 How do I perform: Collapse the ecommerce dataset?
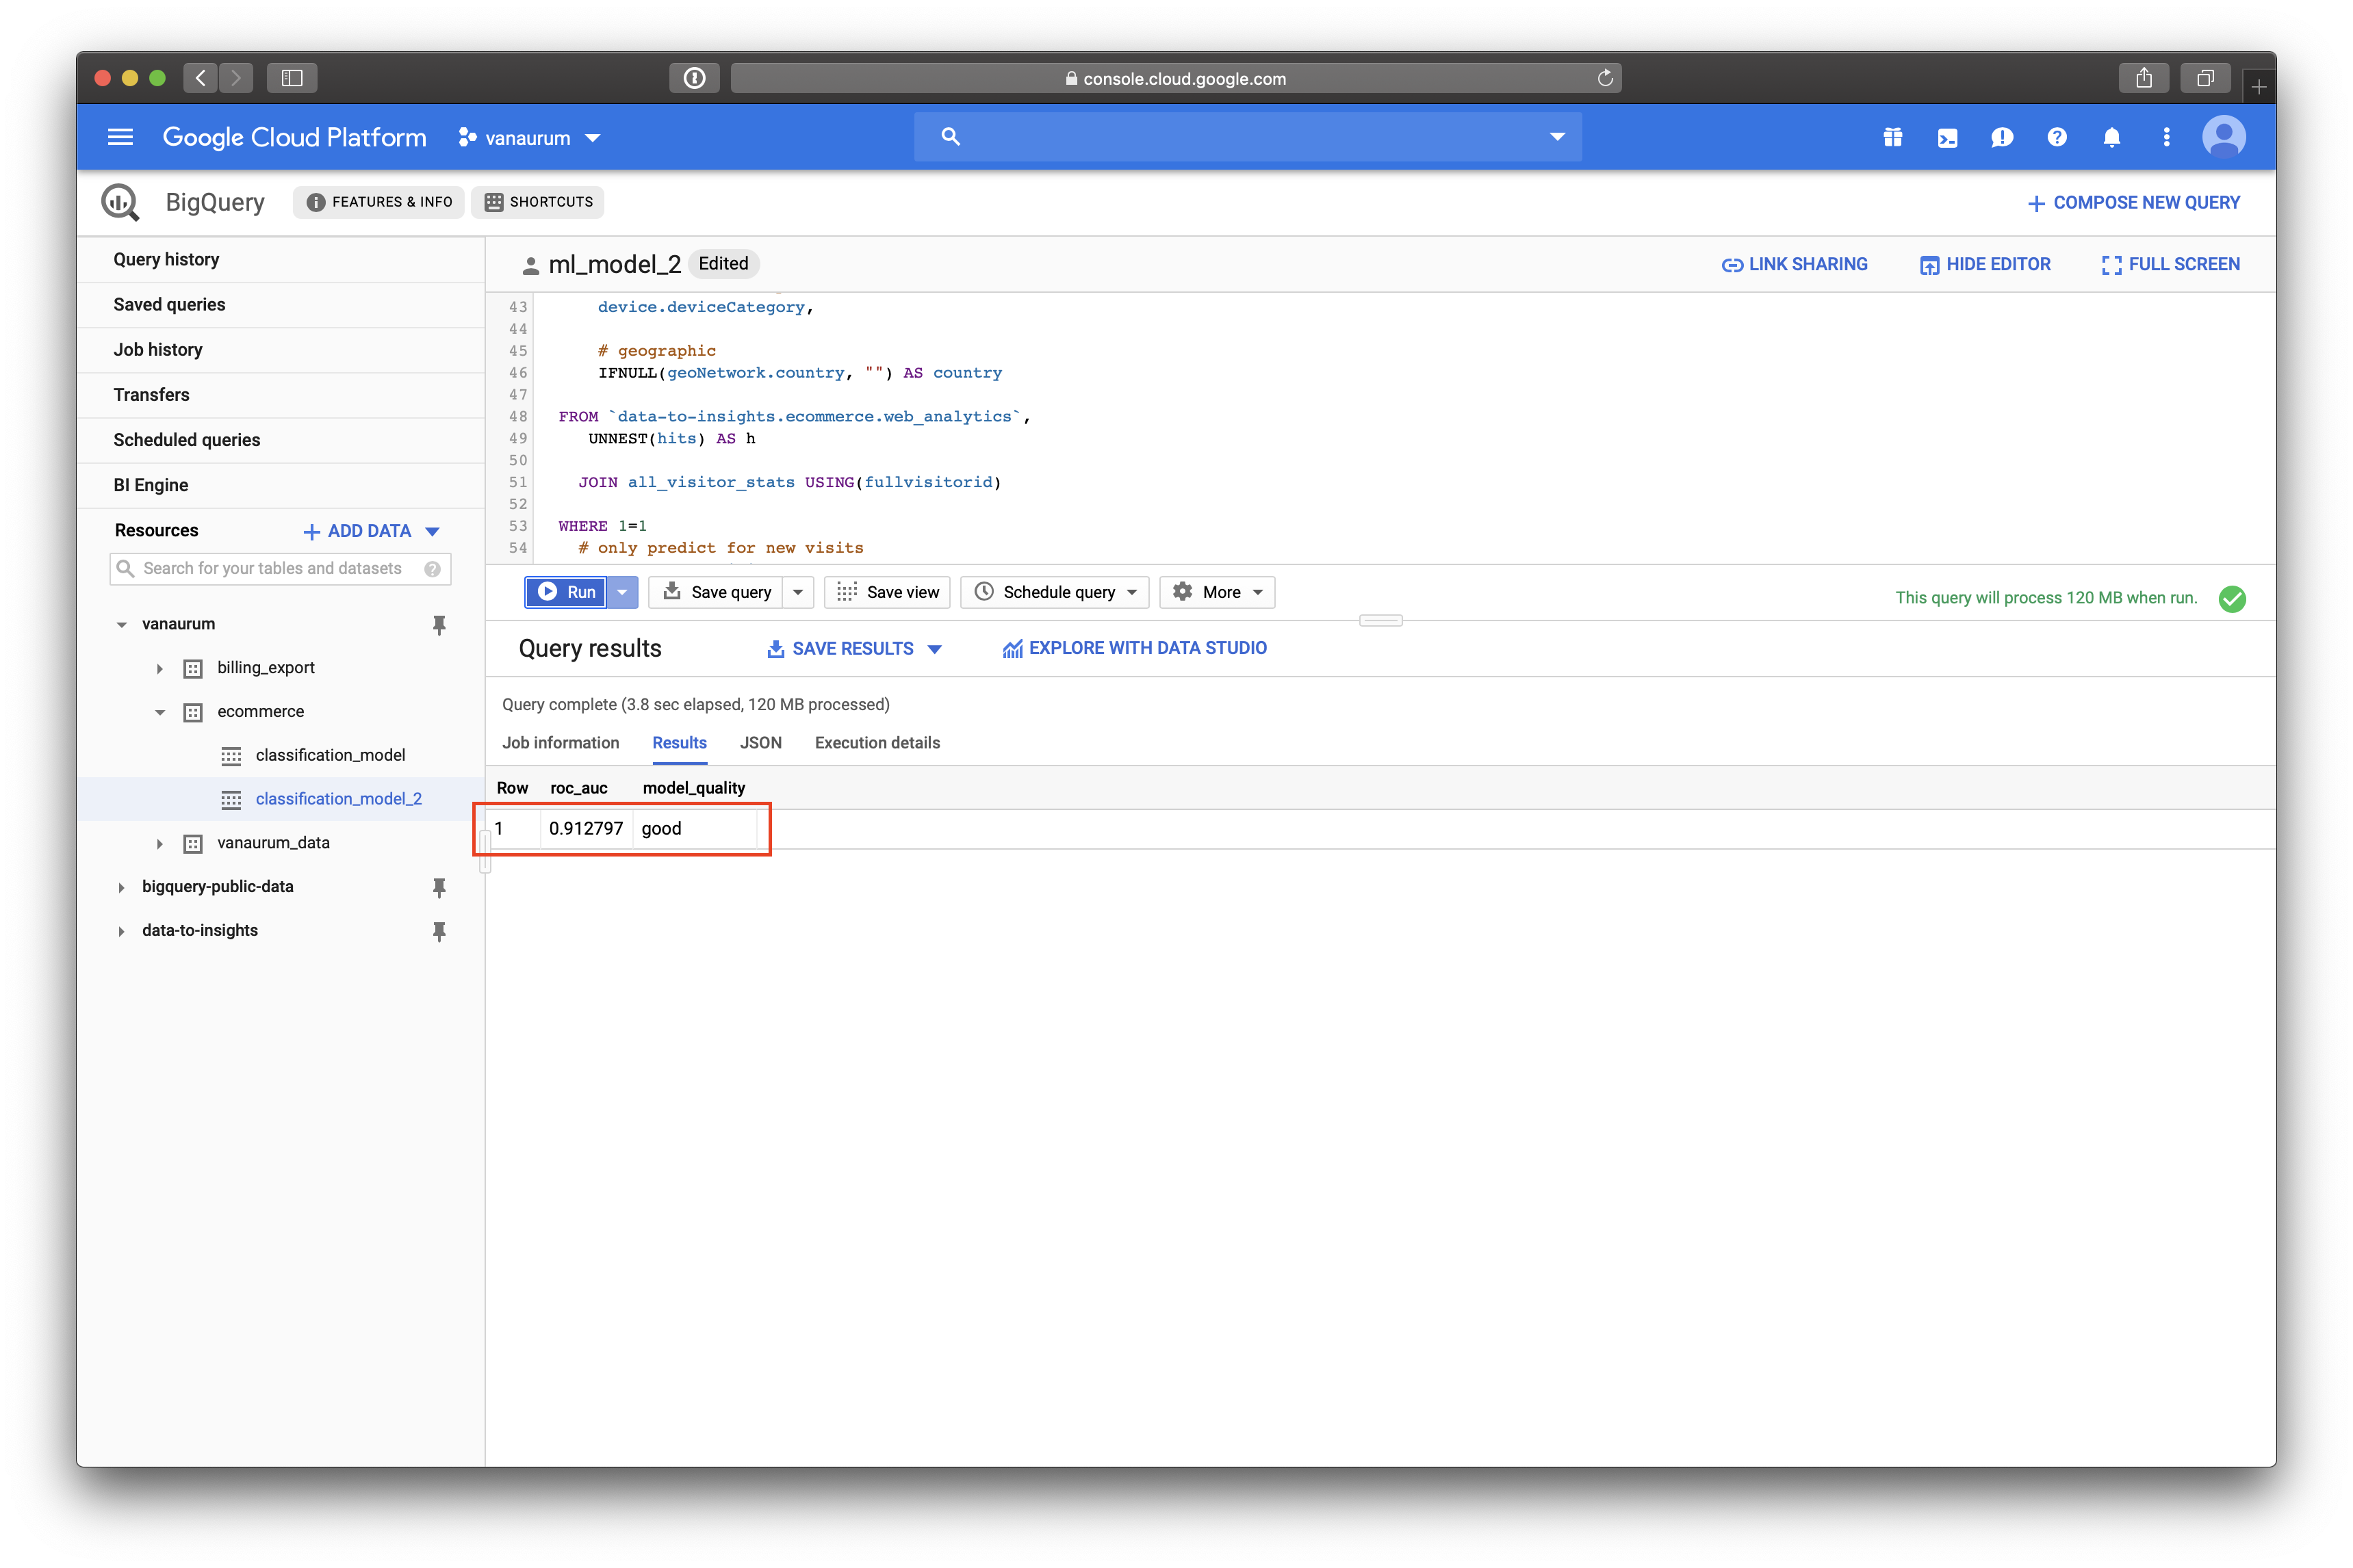tap(159, 712)
